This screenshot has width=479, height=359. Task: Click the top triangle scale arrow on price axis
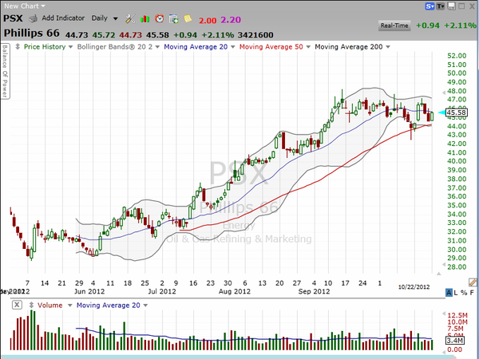coord(444,93)
